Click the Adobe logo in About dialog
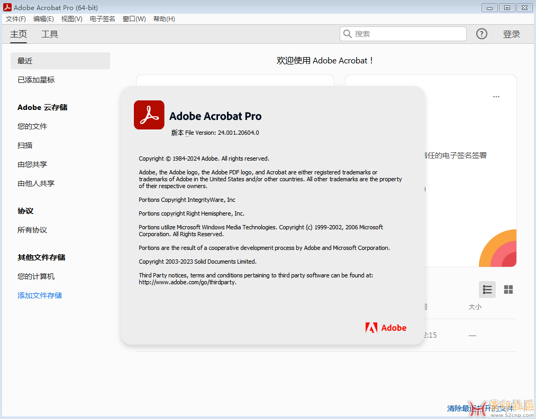The width and height of the screenshot is (536, 419). (386, 328)
